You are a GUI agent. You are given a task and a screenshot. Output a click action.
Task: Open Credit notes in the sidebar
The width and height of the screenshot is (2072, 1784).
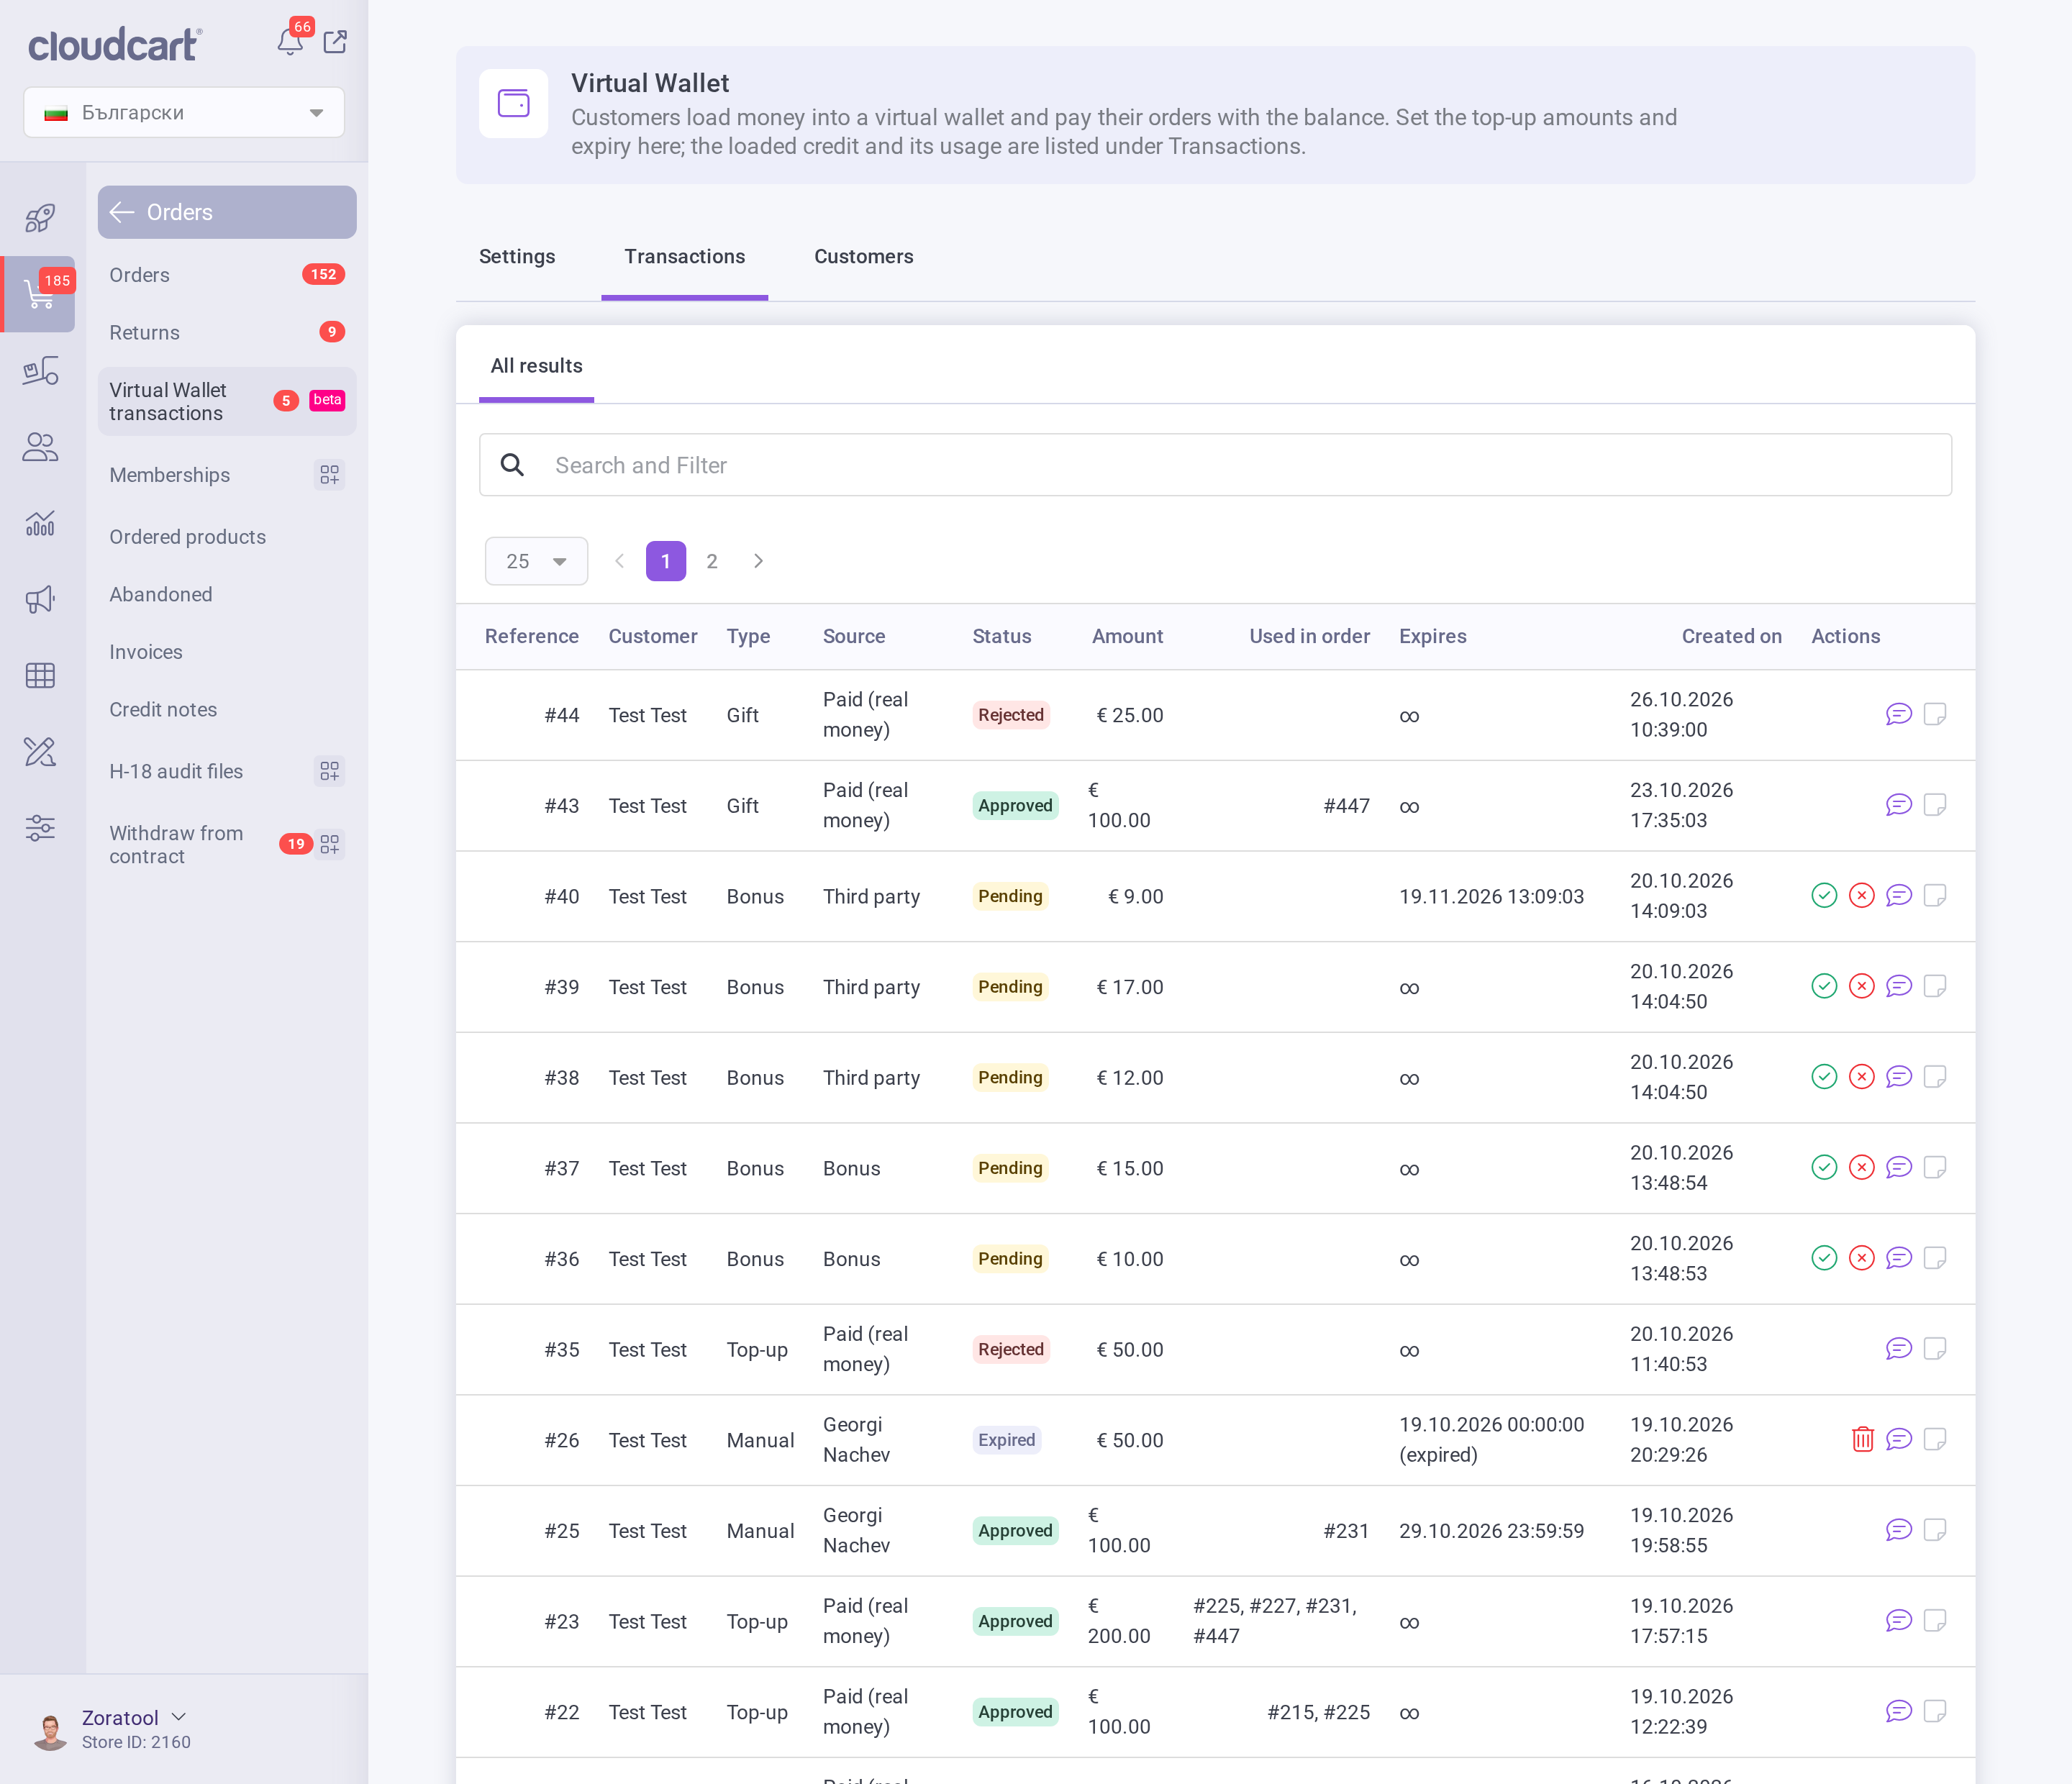[x=227, y=709]
